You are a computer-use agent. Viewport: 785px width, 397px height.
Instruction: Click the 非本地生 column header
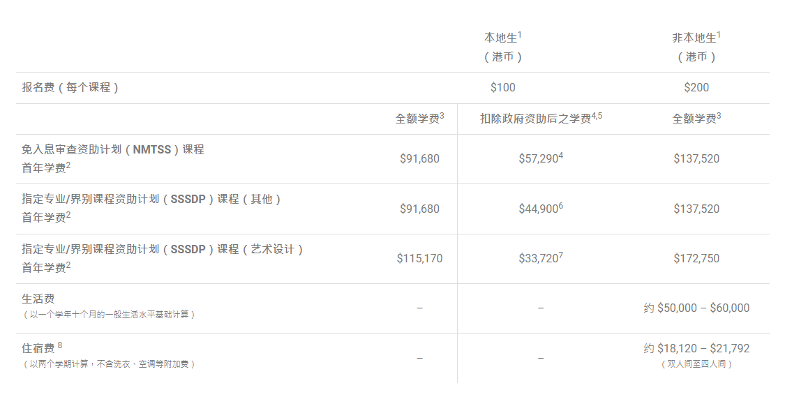[696, 47]
